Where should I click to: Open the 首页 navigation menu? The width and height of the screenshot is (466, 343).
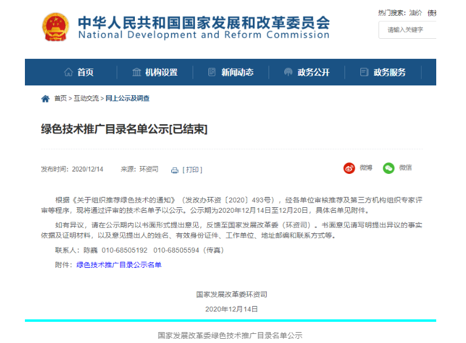pos(85,72)
